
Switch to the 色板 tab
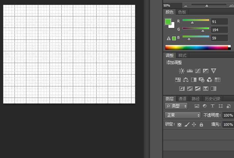click(182, 12)
